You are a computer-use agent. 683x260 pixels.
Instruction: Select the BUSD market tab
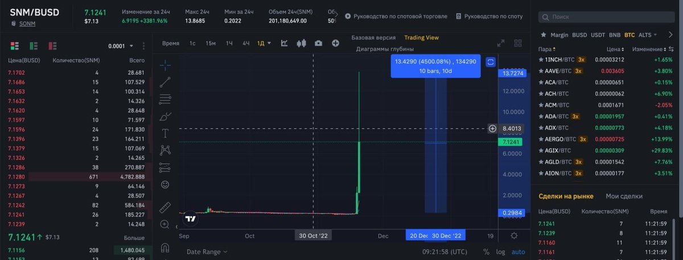pyautogui.click(x=579, y=35)
